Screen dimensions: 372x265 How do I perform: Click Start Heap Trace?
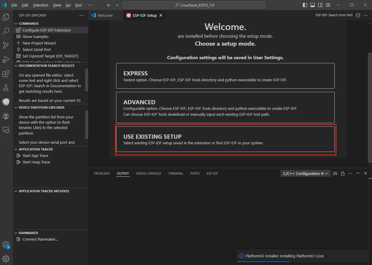[51, 162]
